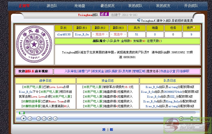Open the 游击队 tab
Viewport: 212px width, 134px height.
(52, 6)
